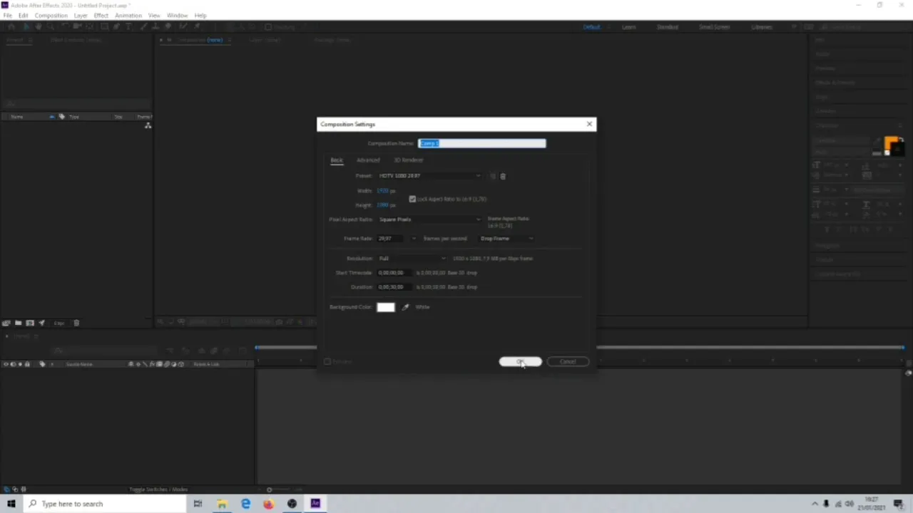Click the save preset icon

click(x=492, y=176)
